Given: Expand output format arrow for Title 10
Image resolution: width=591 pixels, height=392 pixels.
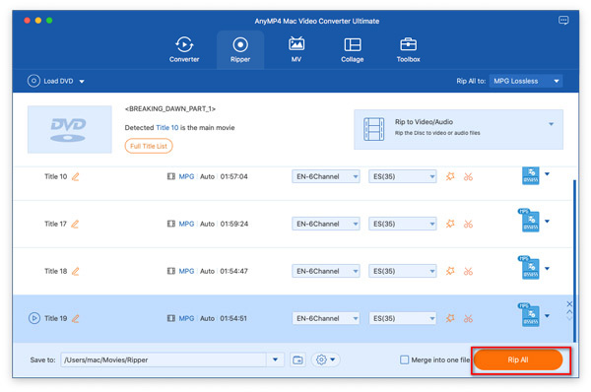Looking at the screenshot, I should [x=548, y=174].
